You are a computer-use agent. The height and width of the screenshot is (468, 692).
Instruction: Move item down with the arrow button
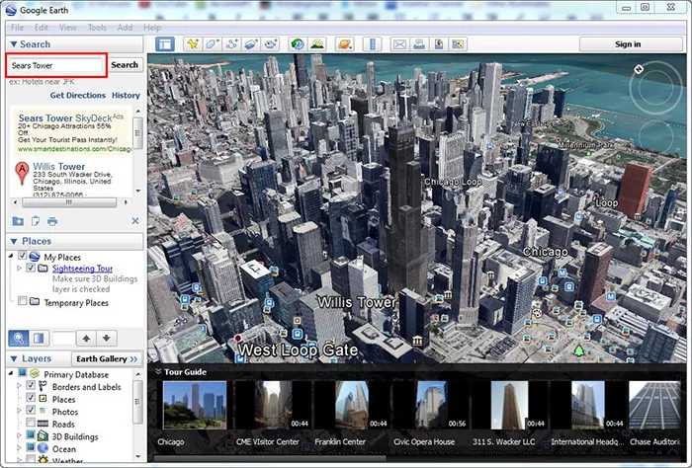point(107,339)
